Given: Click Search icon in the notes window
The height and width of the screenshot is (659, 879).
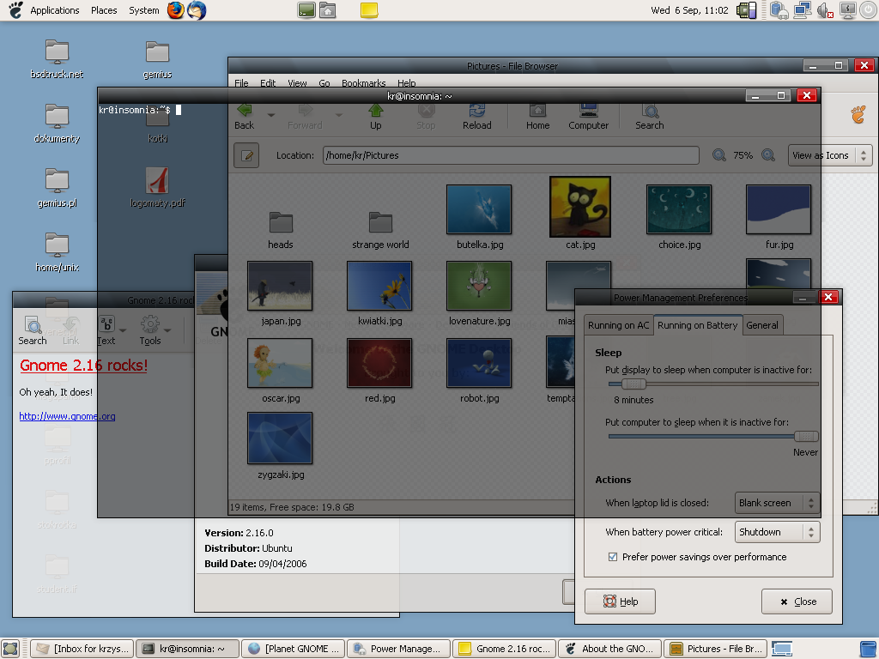Looking at the screenshot, I should pyautogui.click(x=33, y=330).
